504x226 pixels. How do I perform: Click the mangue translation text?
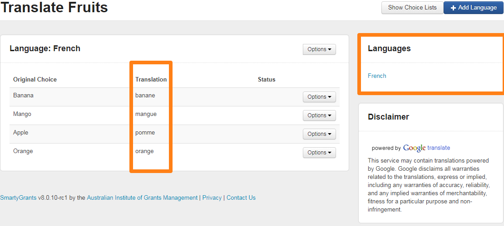146,114
